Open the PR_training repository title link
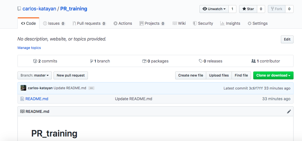This screenshot has height=141, width=302. click(74, 9)
